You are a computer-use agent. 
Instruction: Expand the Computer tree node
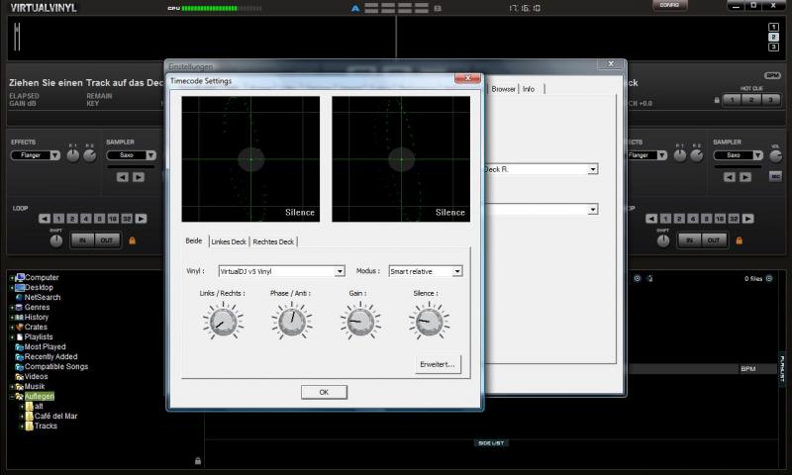pyautogui.click(x=12, y=278)
